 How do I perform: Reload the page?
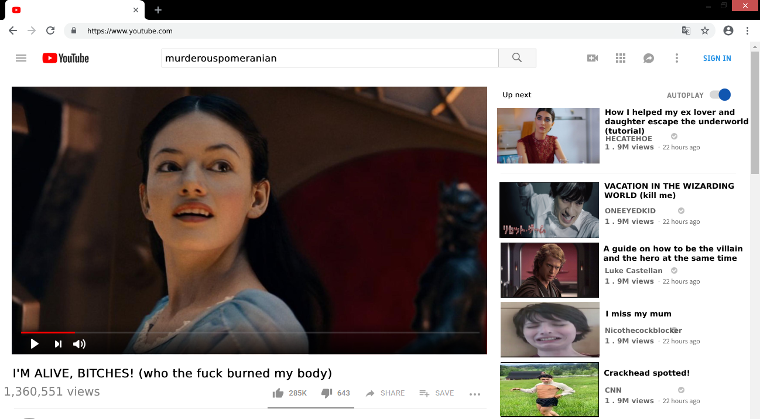50,30
